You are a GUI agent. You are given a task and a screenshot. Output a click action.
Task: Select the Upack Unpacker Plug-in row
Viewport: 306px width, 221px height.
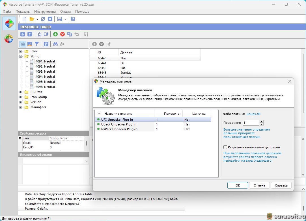pos(153,124)
